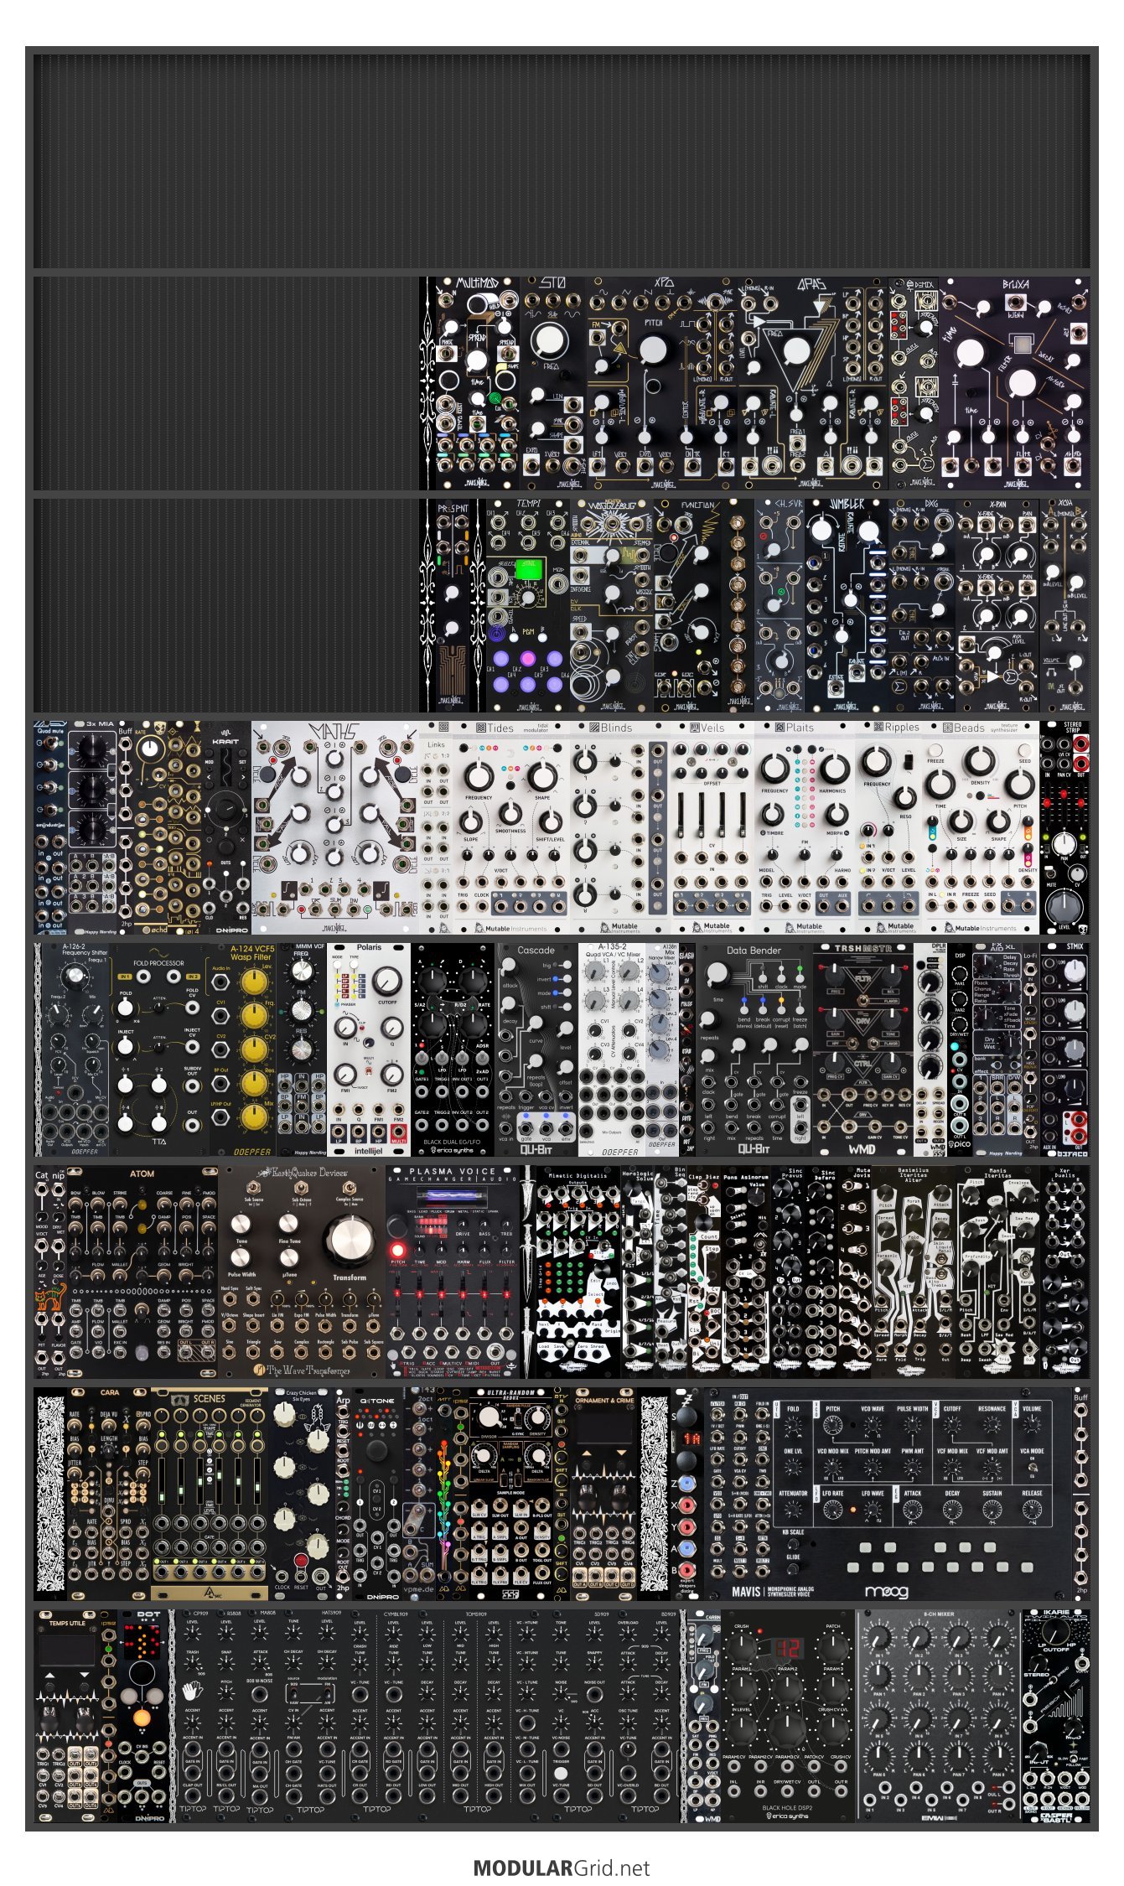Open the ModularGrid.net link at bottom
The image size is (1124, 1886).
tap(561, 1867)
